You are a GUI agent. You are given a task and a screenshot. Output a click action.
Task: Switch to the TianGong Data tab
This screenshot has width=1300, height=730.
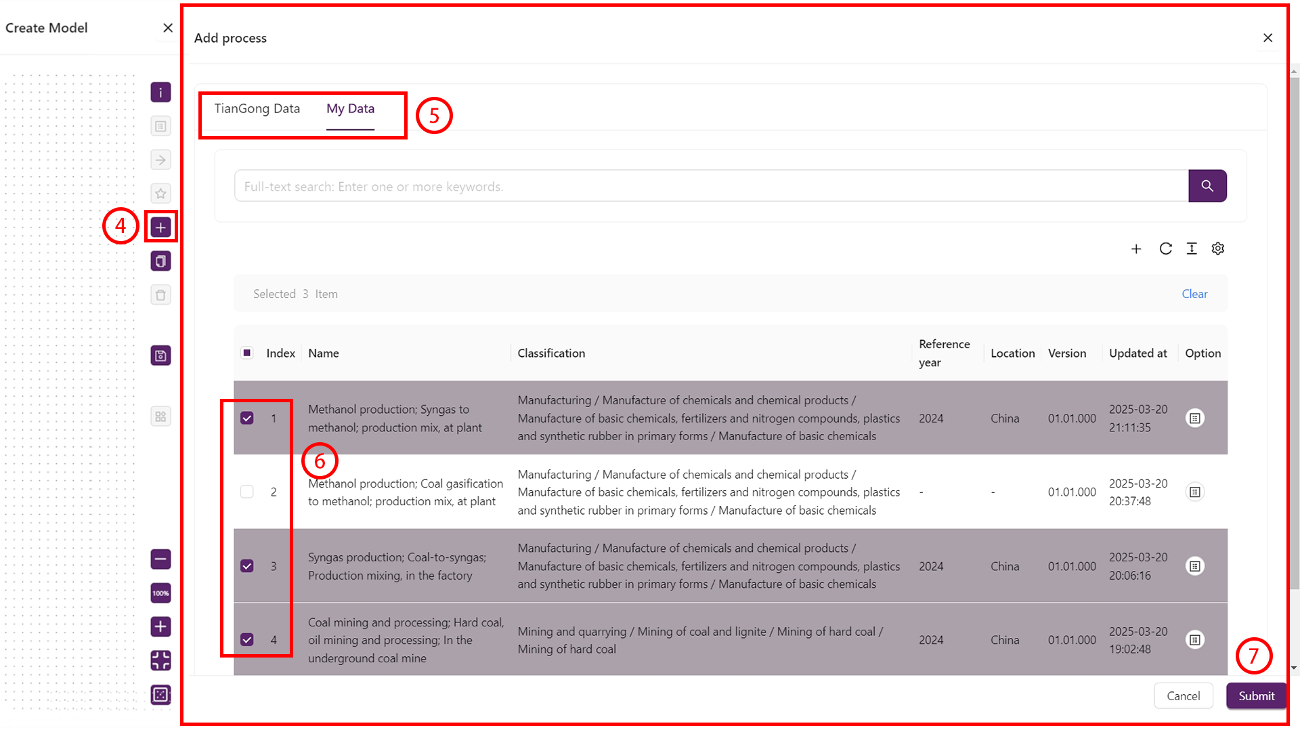[x=257, y=108]
